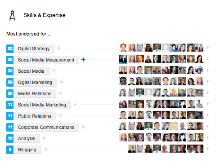Open first endorser photo in Digital Strategy row
This screenshot has width=216, height=163.
123,48
